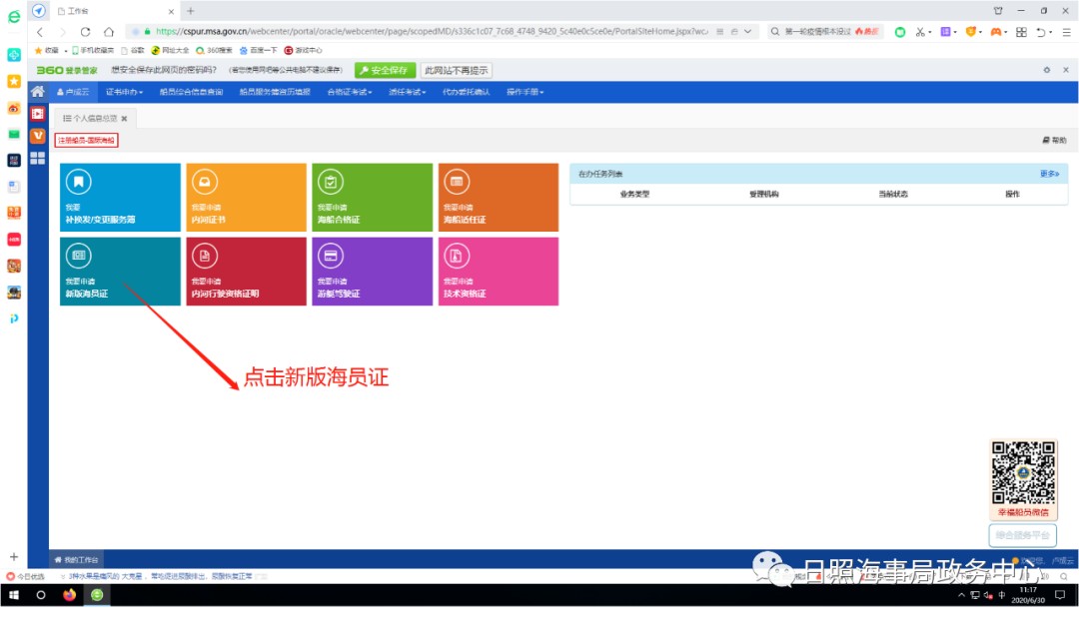Click the 此网站不再提示 button
Image resolution: width=1079 pixels, height=620 pixels.
[x=457, y=70]
